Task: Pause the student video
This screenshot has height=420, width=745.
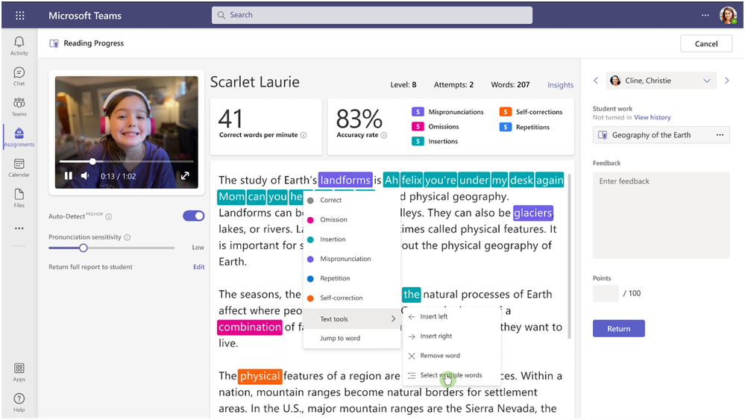Action: tap(69, 176)
